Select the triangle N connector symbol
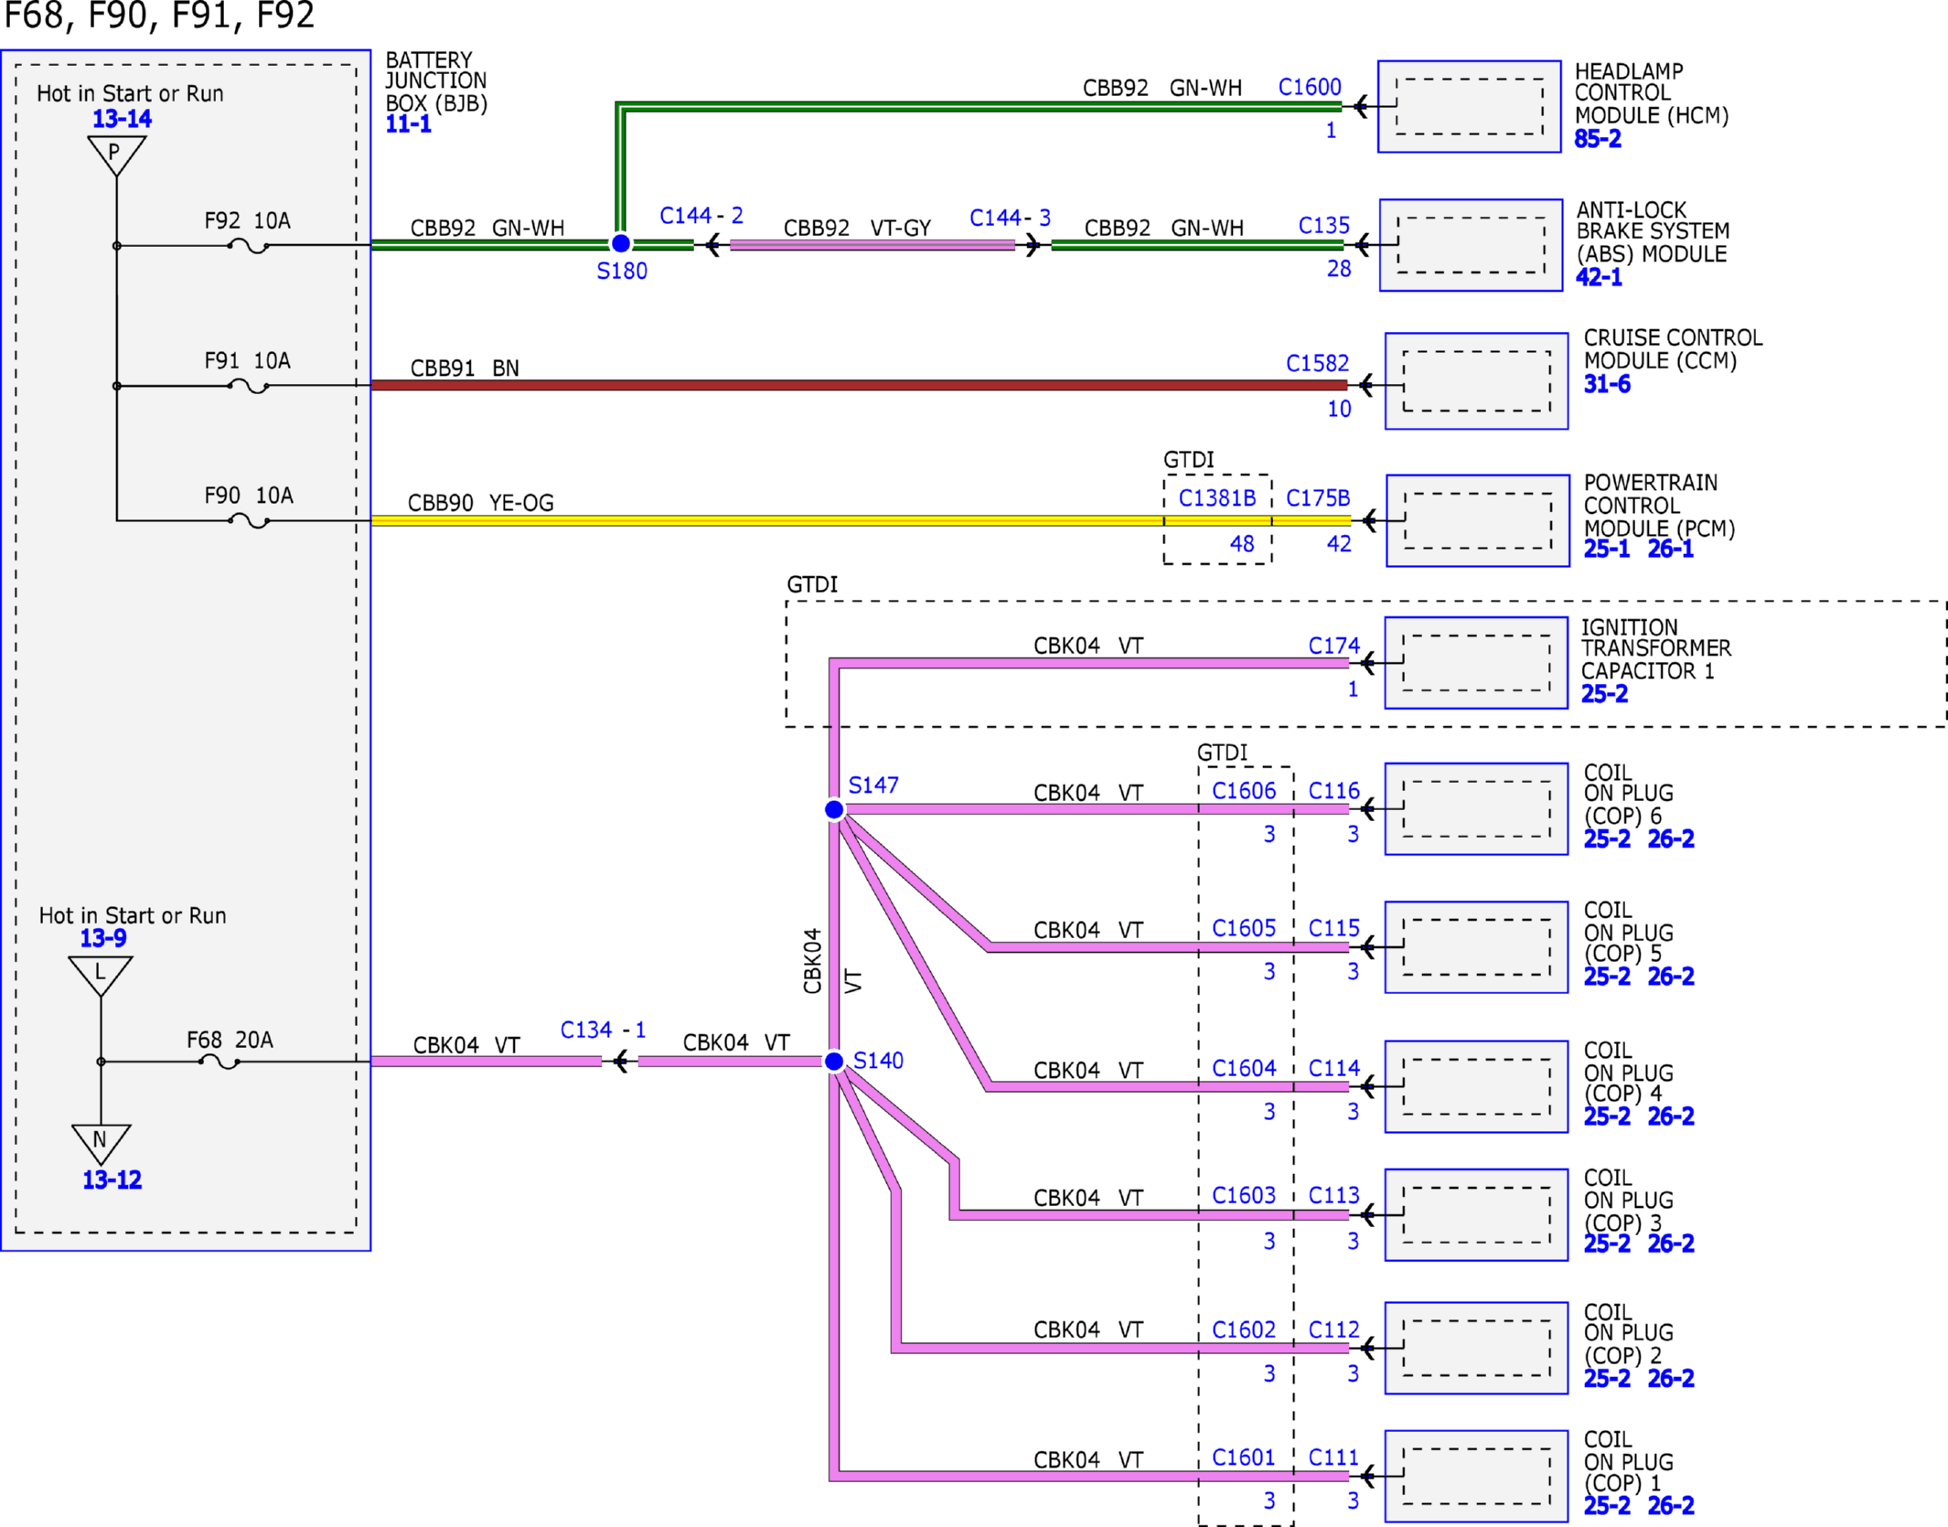The width and height of the screenshot is (1948, 1527). coord(101,1143)
